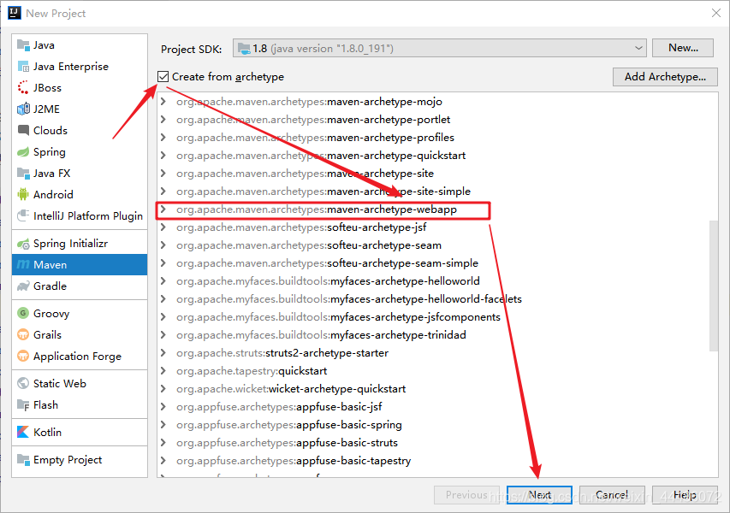
Task: Expand struts2-archetype-starter node
Action: (163, 353)
